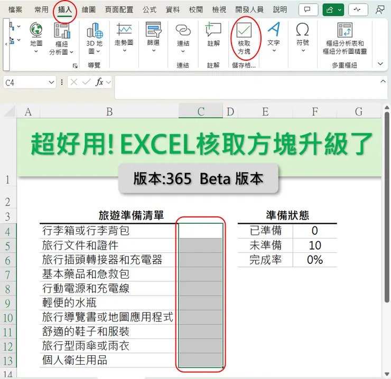Open the 頁面配置 tab

tap(119, 10)
